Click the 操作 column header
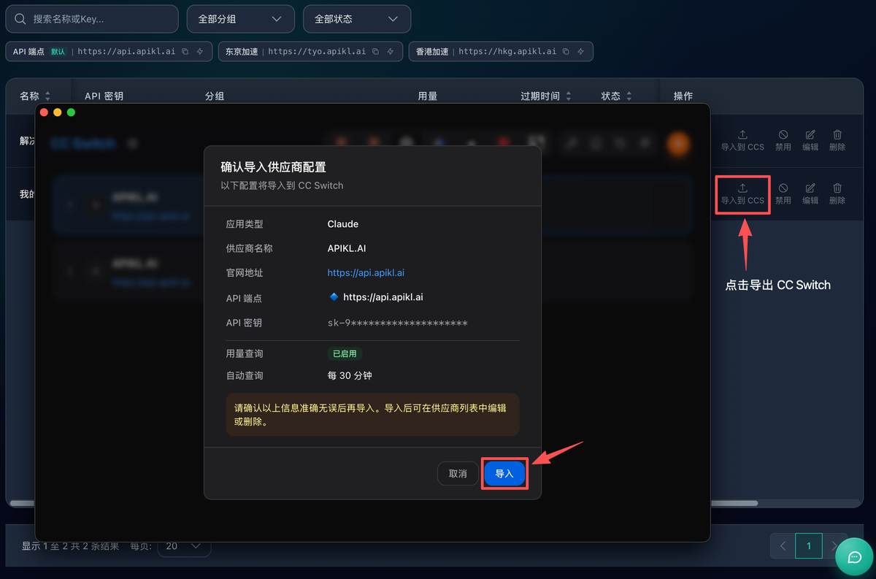 click(683, 96)
